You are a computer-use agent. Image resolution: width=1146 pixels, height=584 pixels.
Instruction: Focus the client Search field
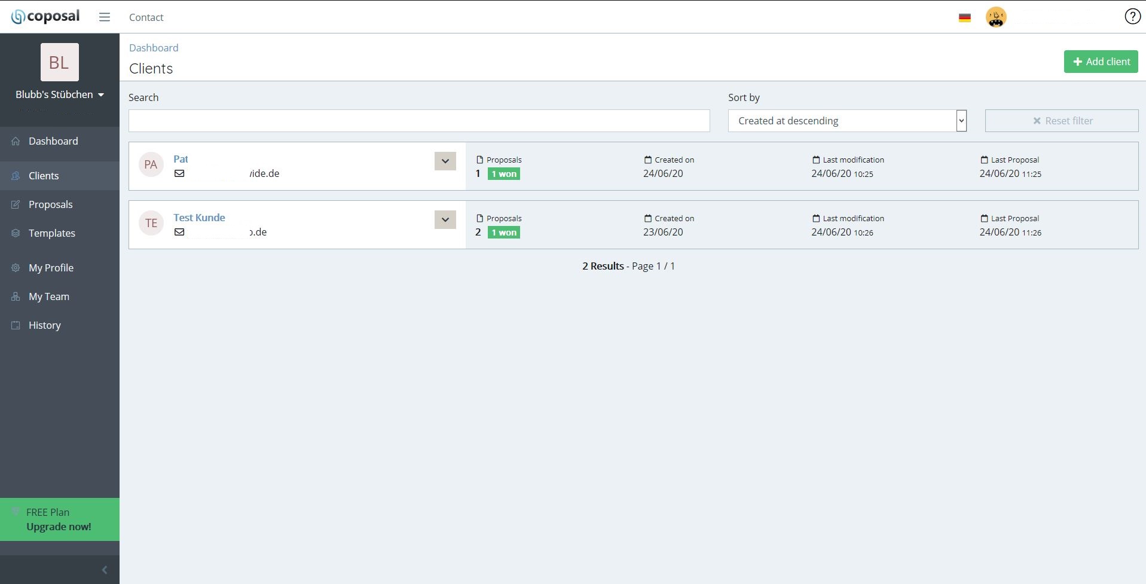point(419,121)
